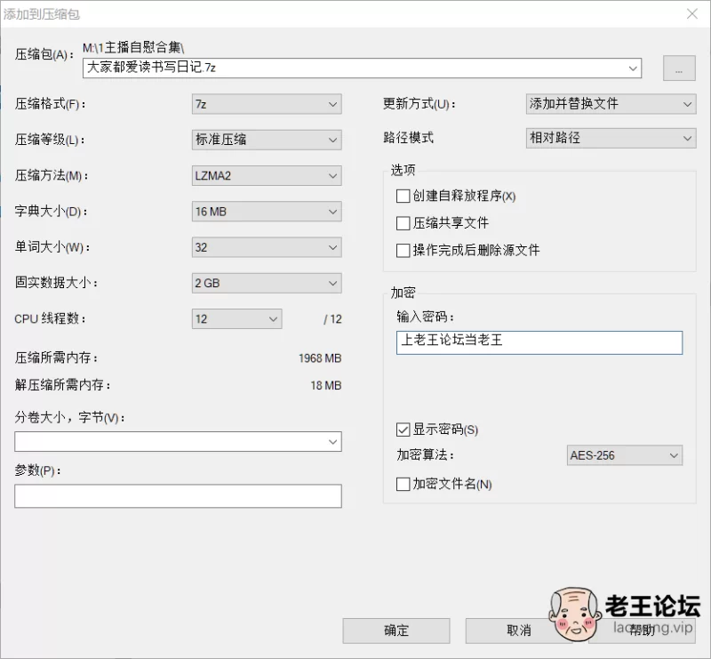The width and height of the screenshot is (711, 659).
Task: Expand the 路径模式 相对路径 dropdown
Action: point(611,138)
